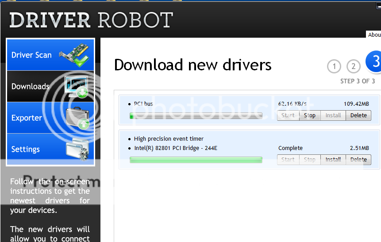Delete the completed Intel PCI Bridge download

[358, 159]
